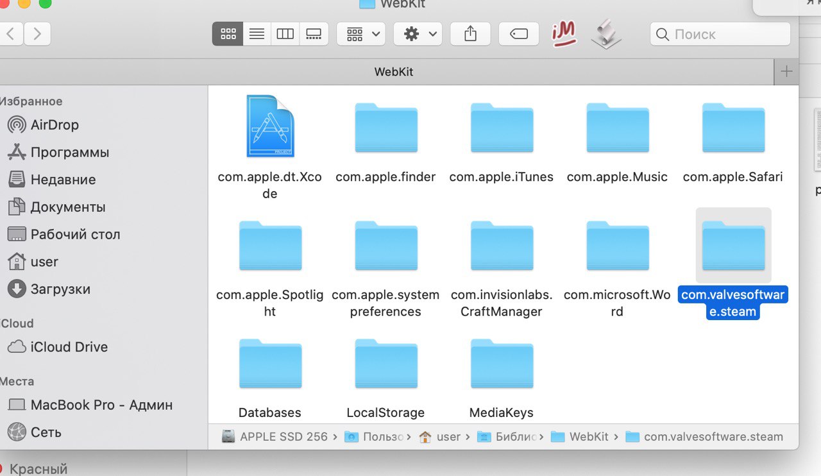Click the green full-screen window button
The height and width of the screenshot is (476, 821).
(x=46, y=3)
